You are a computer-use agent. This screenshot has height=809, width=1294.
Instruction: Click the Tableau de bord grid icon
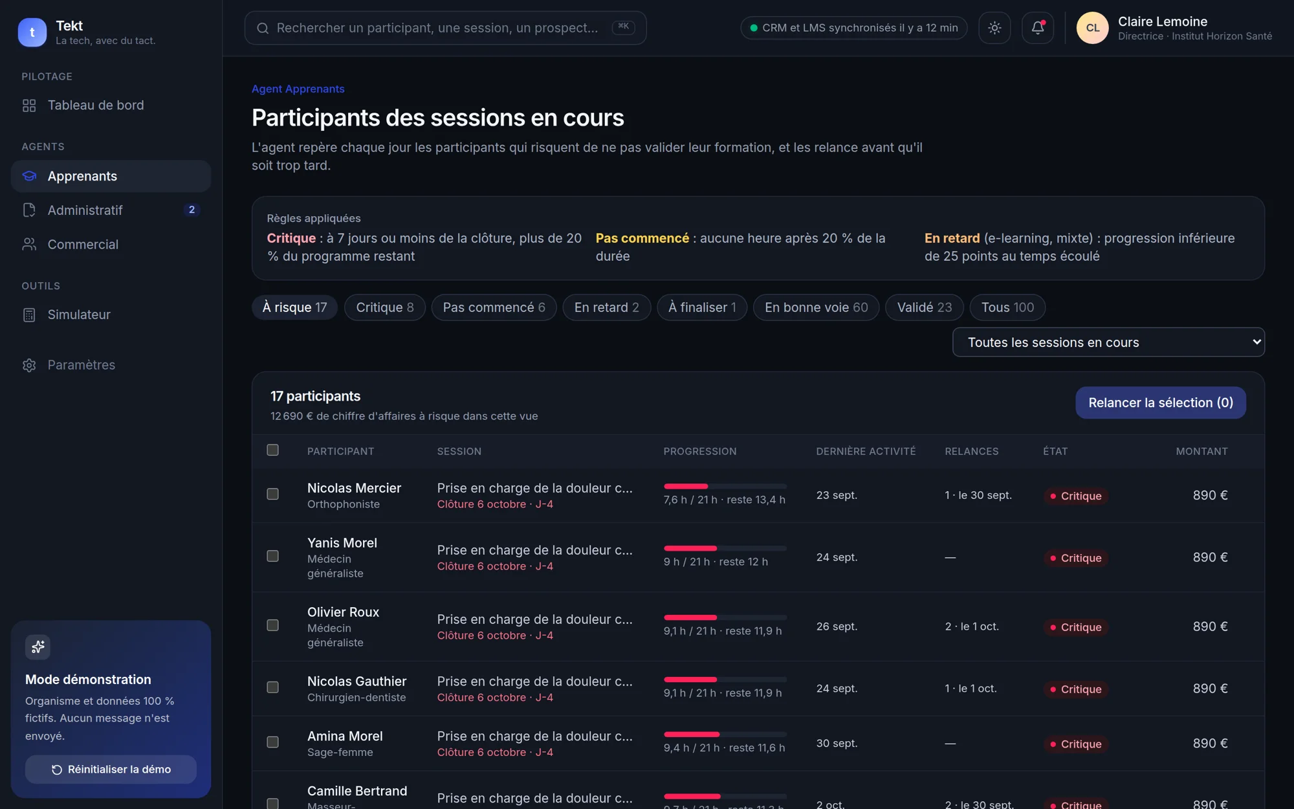[x=29, y=105]
